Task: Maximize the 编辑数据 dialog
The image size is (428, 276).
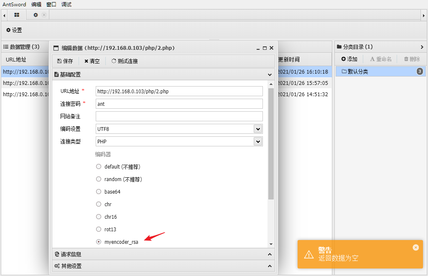Action: pos(265,48)
